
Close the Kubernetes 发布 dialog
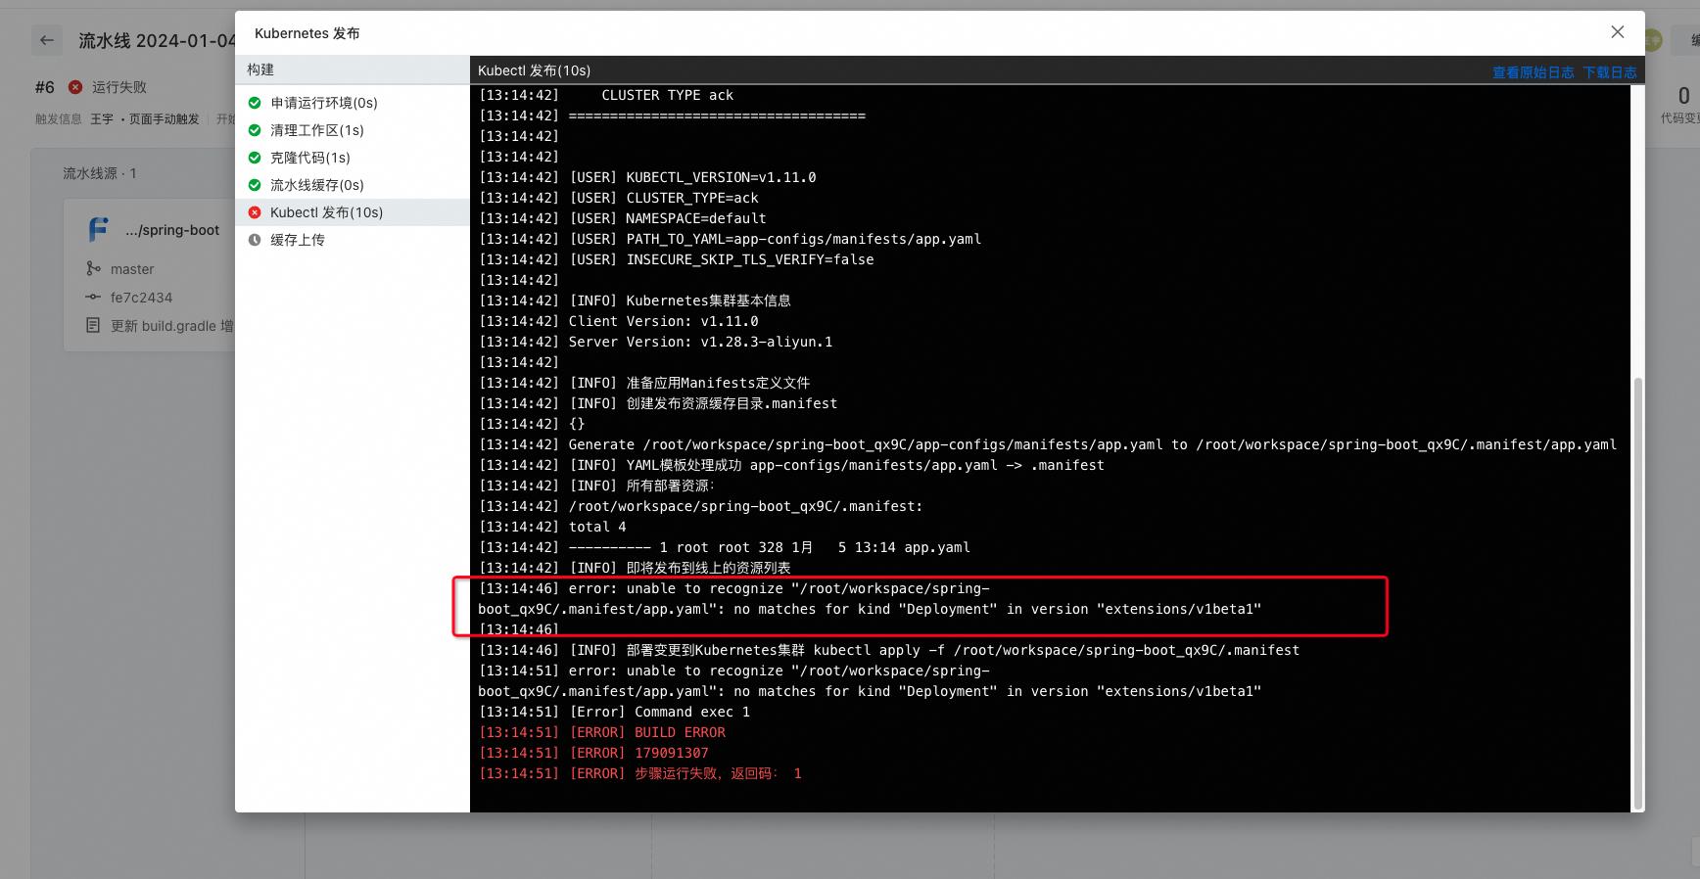point(1618,32)
